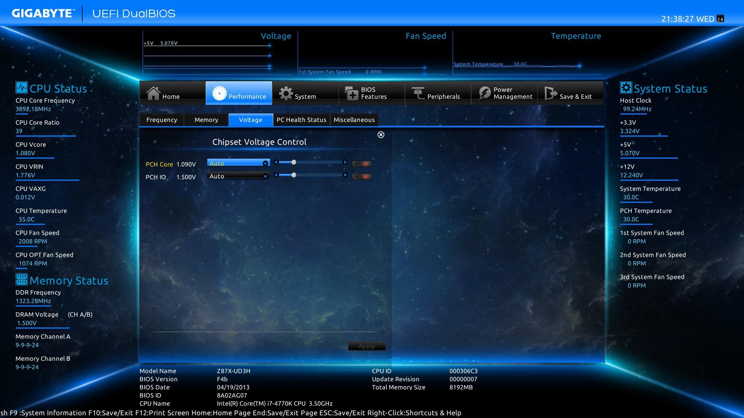The width and height of the screenshot is (744, 418).
Task: Click the Voltage monitor graph
Action: [217, 53]
